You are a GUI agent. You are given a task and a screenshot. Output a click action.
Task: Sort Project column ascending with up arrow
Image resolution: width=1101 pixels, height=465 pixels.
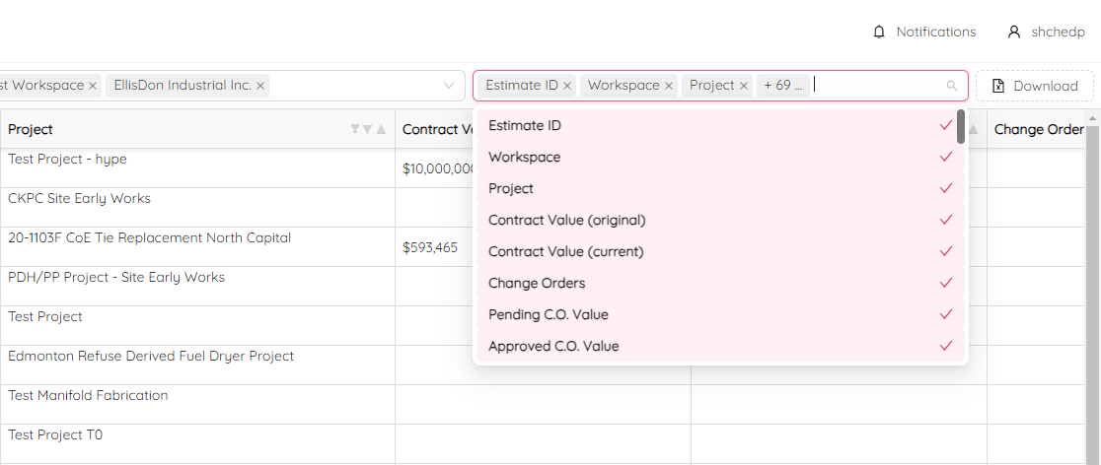[x=381, y=129]
